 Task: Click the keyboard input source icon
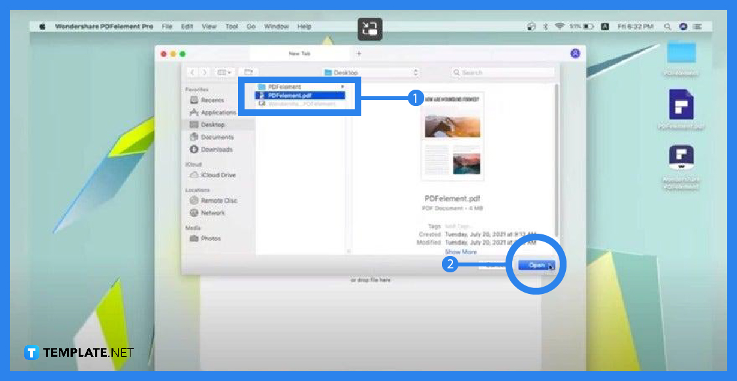(x=605, y=27)
